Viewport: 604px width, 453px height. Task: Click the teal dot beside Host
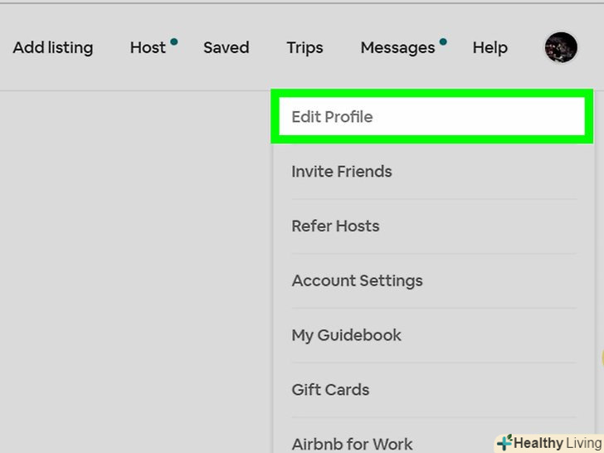coord(173,41)
